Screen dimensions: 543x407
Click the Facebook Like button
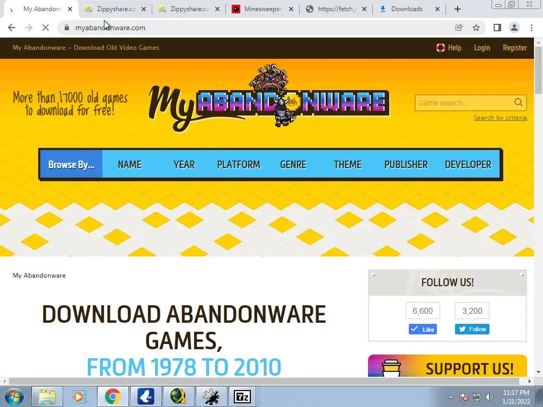point(423,329)
